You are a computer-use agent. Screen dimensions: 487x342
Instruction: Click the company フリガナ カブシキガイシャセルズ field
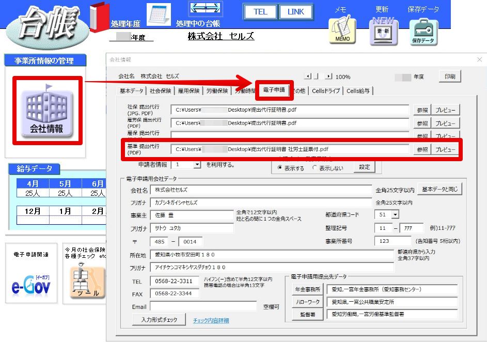coord(261,203)
